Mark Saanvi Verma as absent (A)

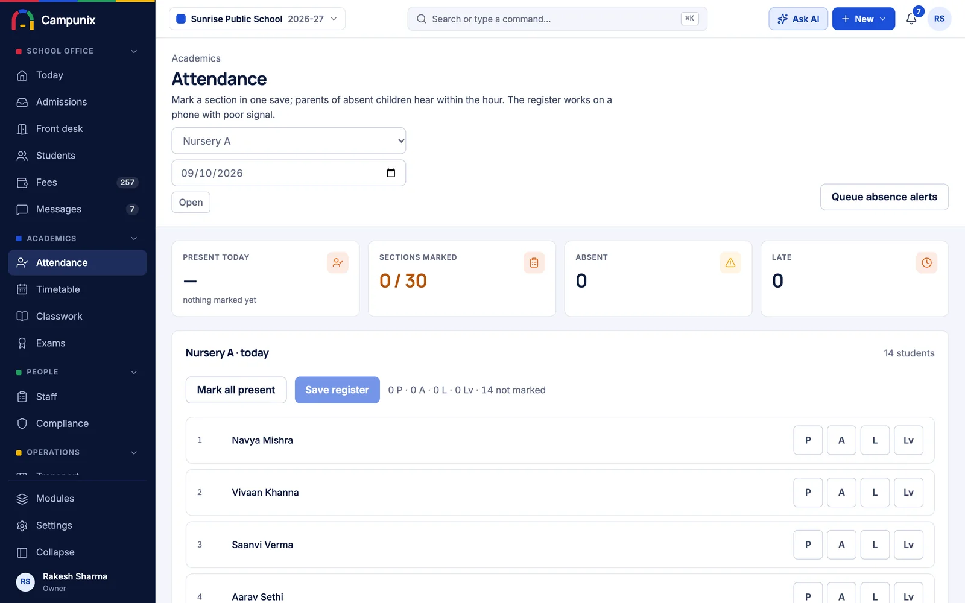[x=841, y=545]
